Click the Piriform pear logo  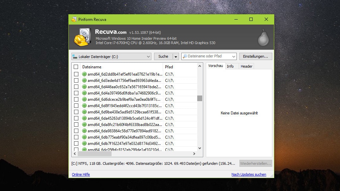point(263,37)
